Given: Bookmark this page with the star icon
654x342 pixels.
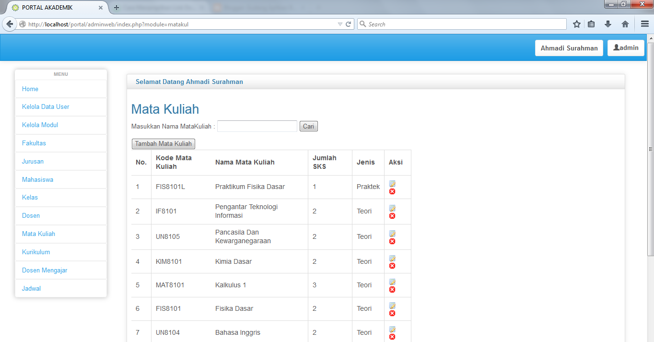Looking at the screenshot, I should pos(577,24).
